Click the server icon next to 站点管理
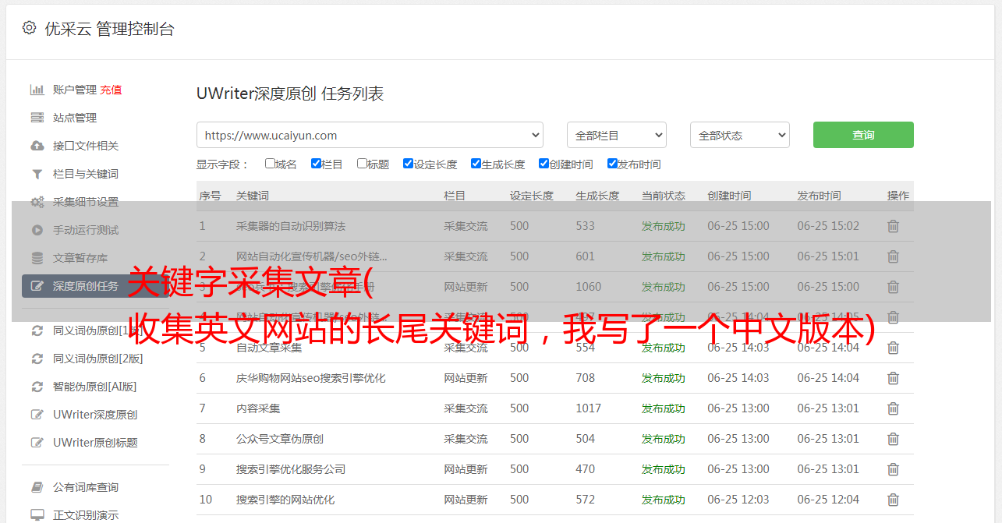 [37, 118]
